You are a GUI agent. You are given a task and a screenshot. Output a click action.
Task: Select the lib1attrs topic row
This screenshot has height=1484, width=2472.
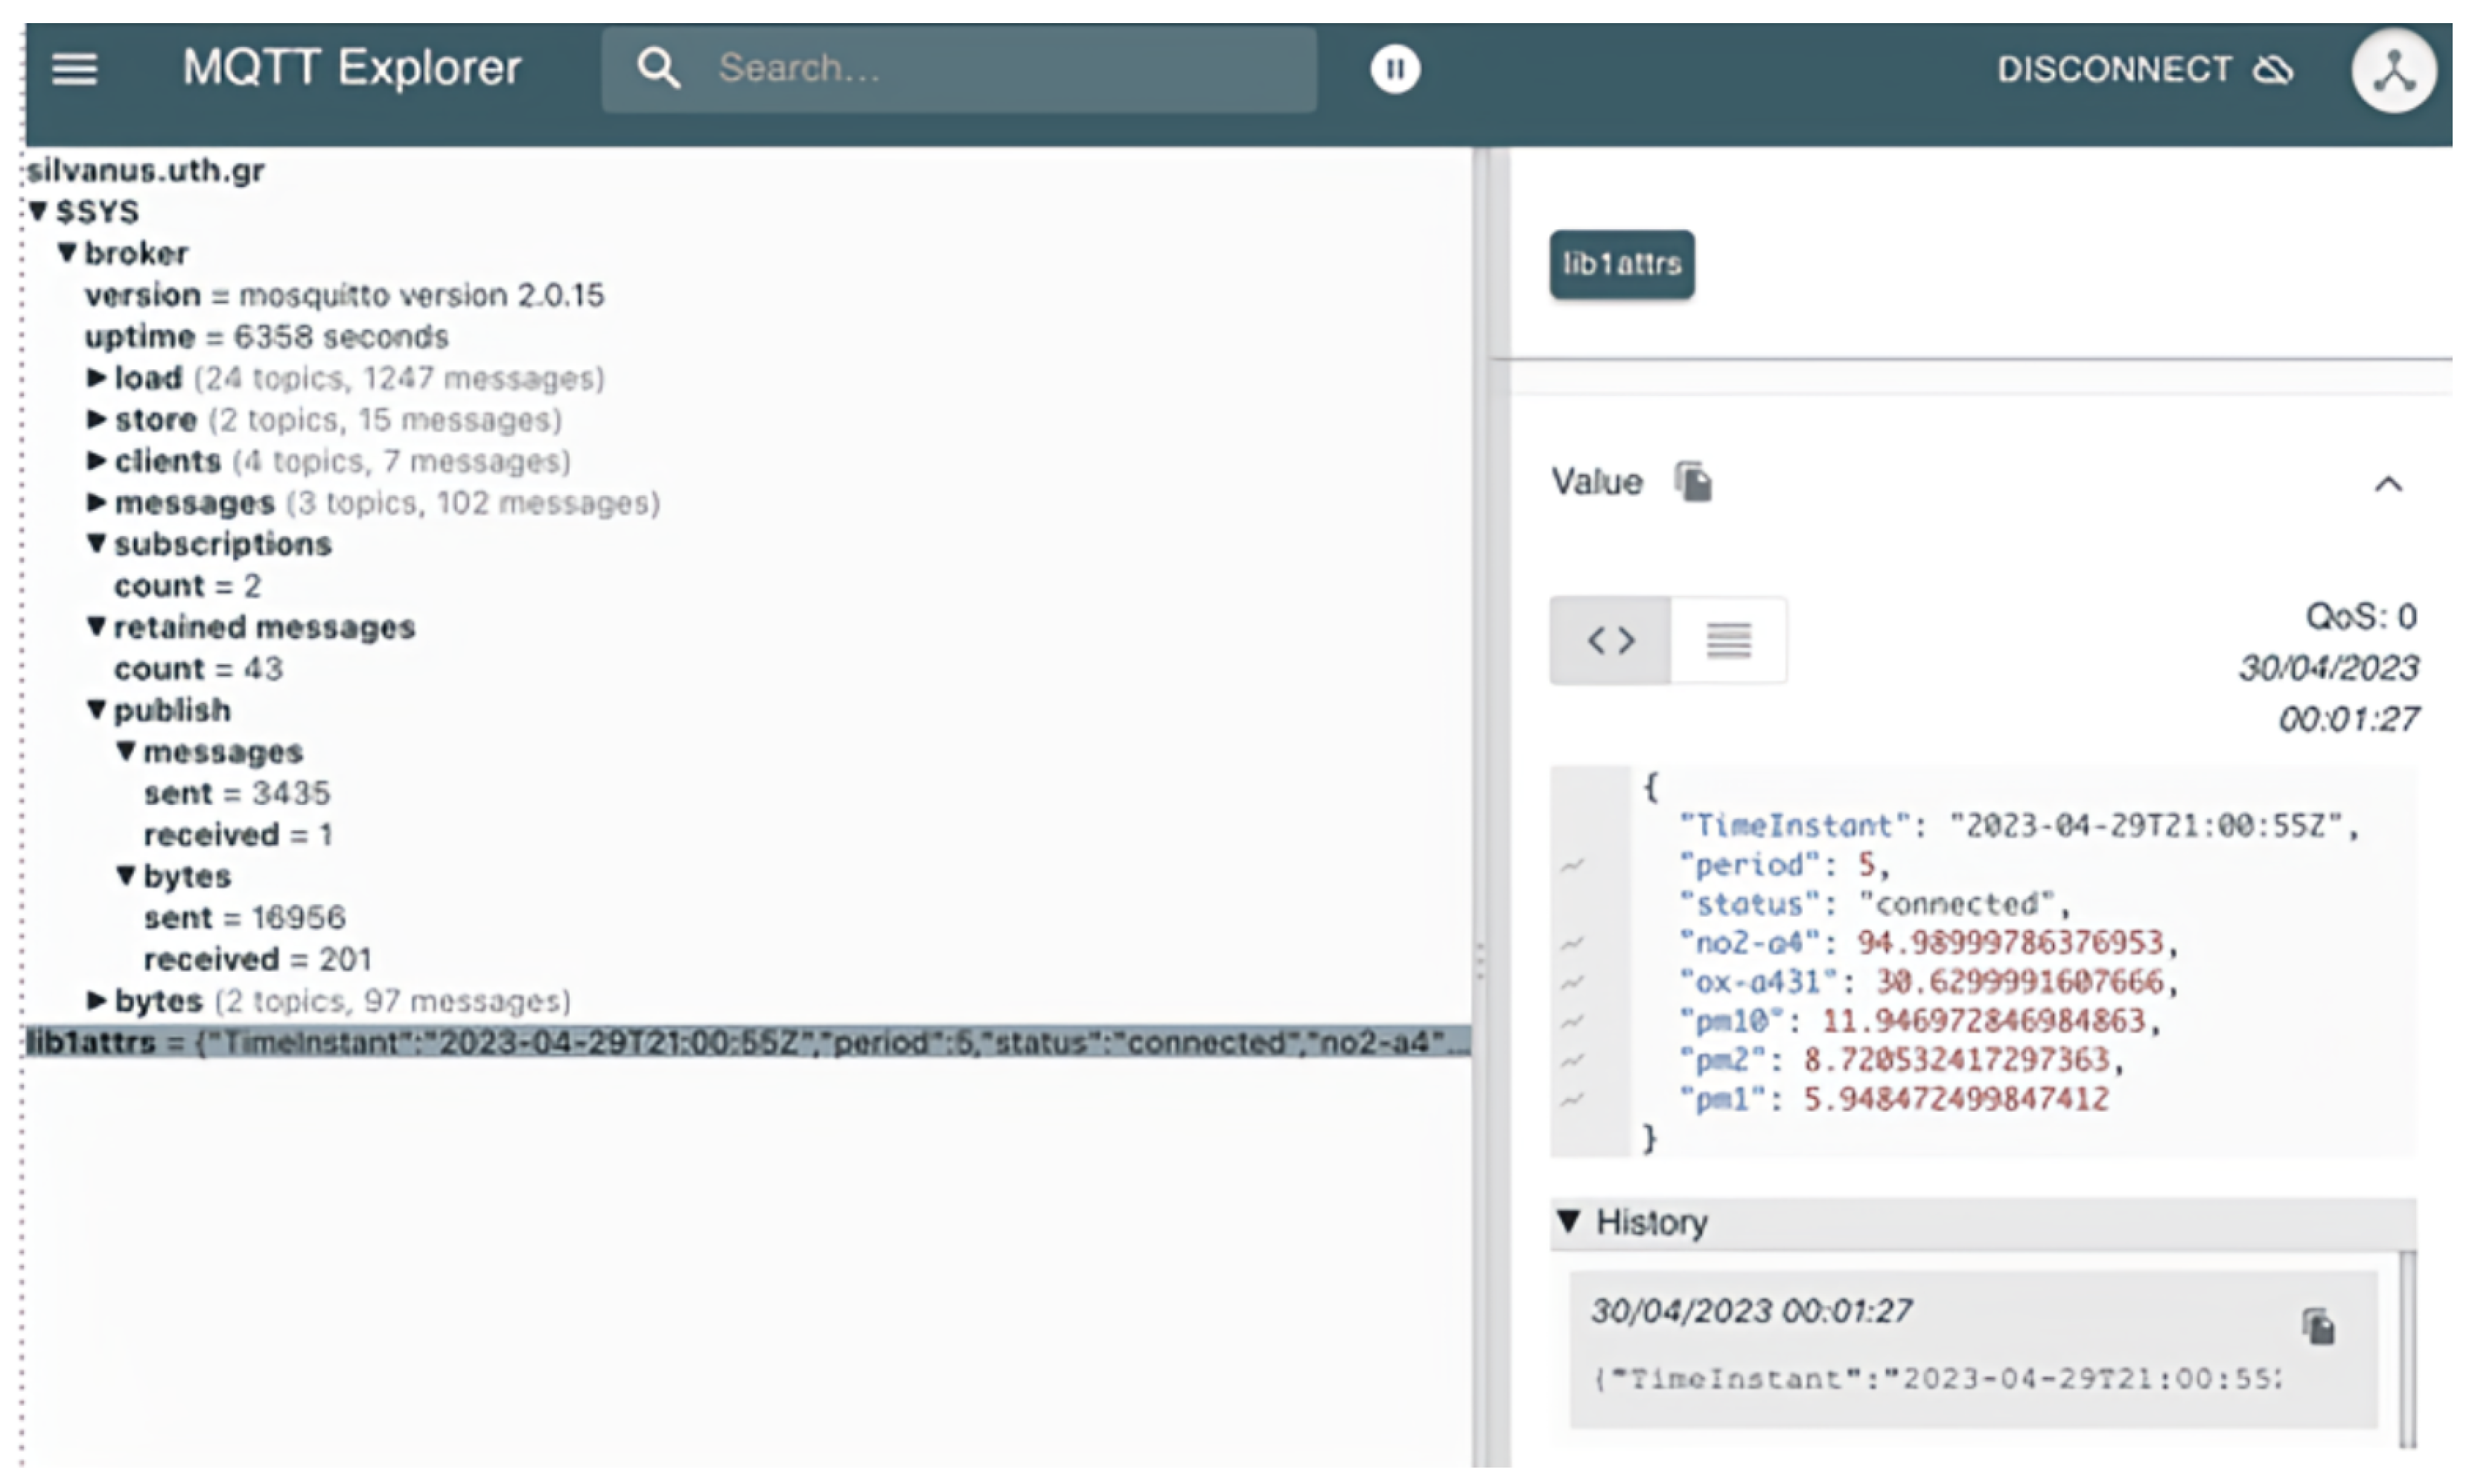(x=748, y=1042)
